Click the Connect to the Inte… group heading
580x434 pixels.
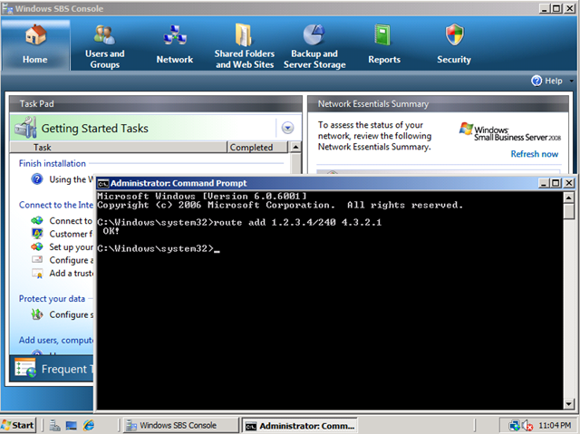(56, 205)
